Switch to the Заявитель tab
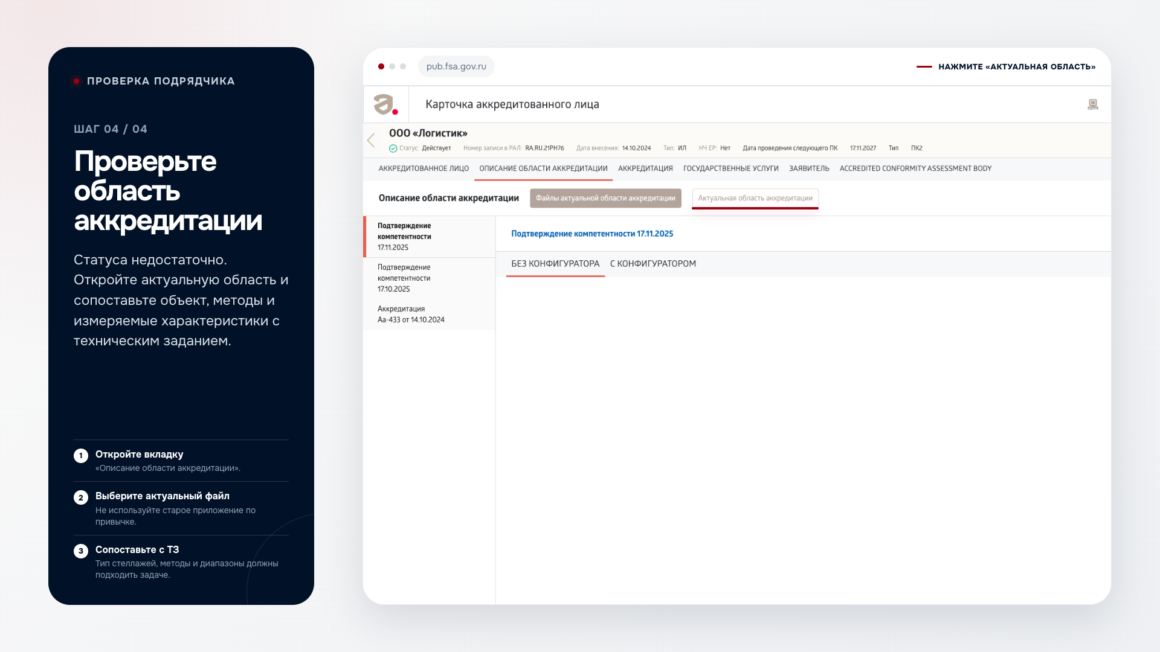The height and width of the screenshot is (652, 1160). [809, 168]
